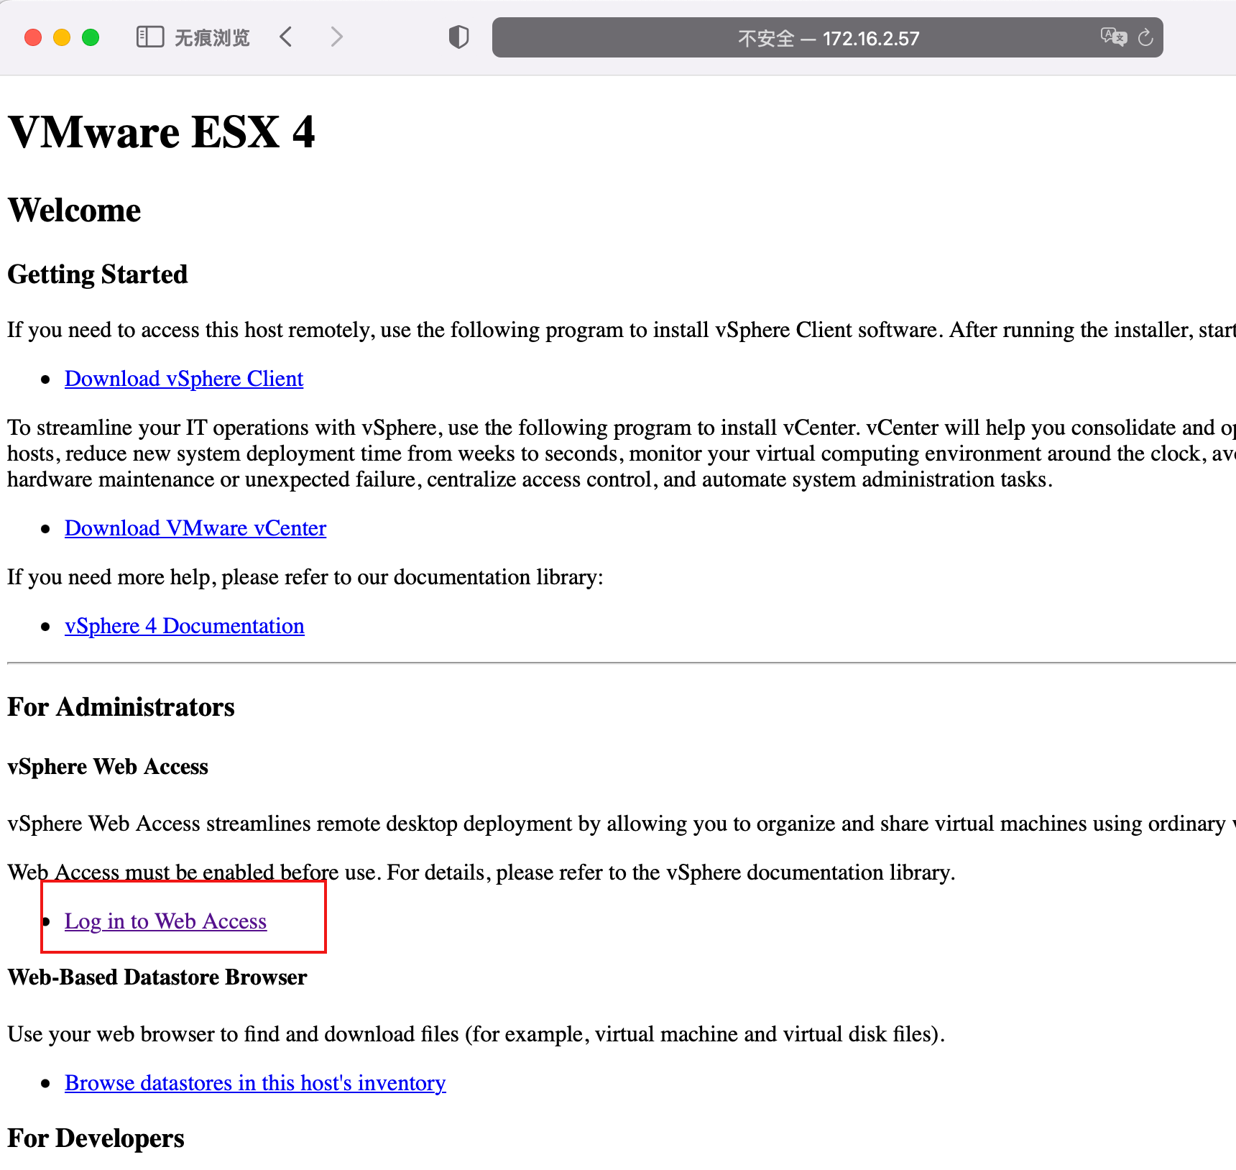This screenshot has height=1170, width=1236.
Task: Click the green full-screen traffic light button
Action: tap(91, 37)
